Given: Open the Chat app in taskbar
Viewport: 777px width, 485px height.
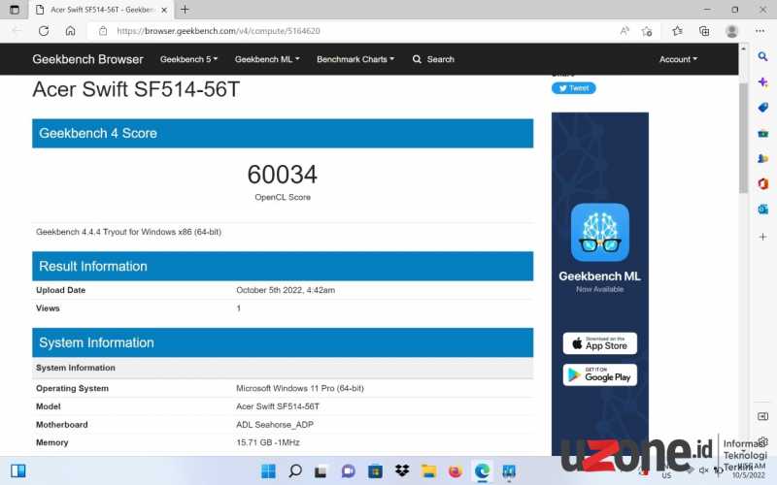Looking at the screenshot, I should pyautogui.click(x=349, y=471).
